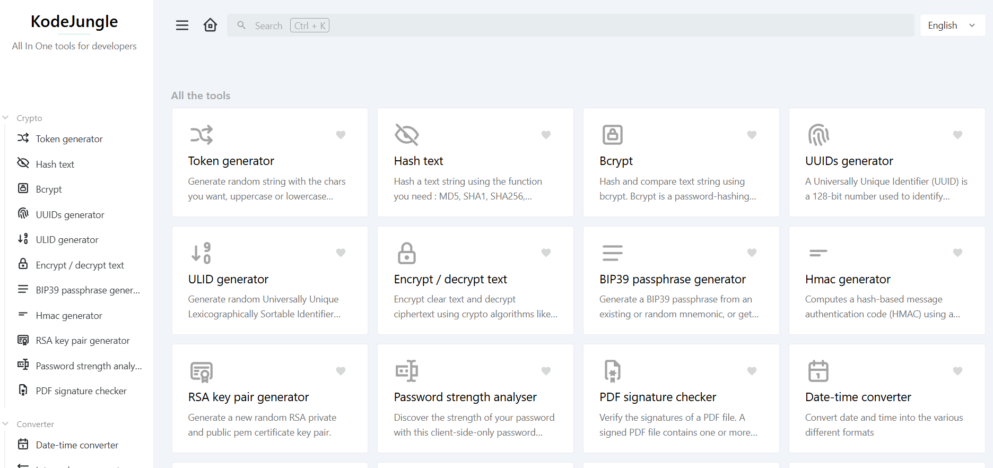The width and height of the screenshot is (993, 468).
Task: Click the Hash text sidebar eye-off icon
Action: pos(23,163)
